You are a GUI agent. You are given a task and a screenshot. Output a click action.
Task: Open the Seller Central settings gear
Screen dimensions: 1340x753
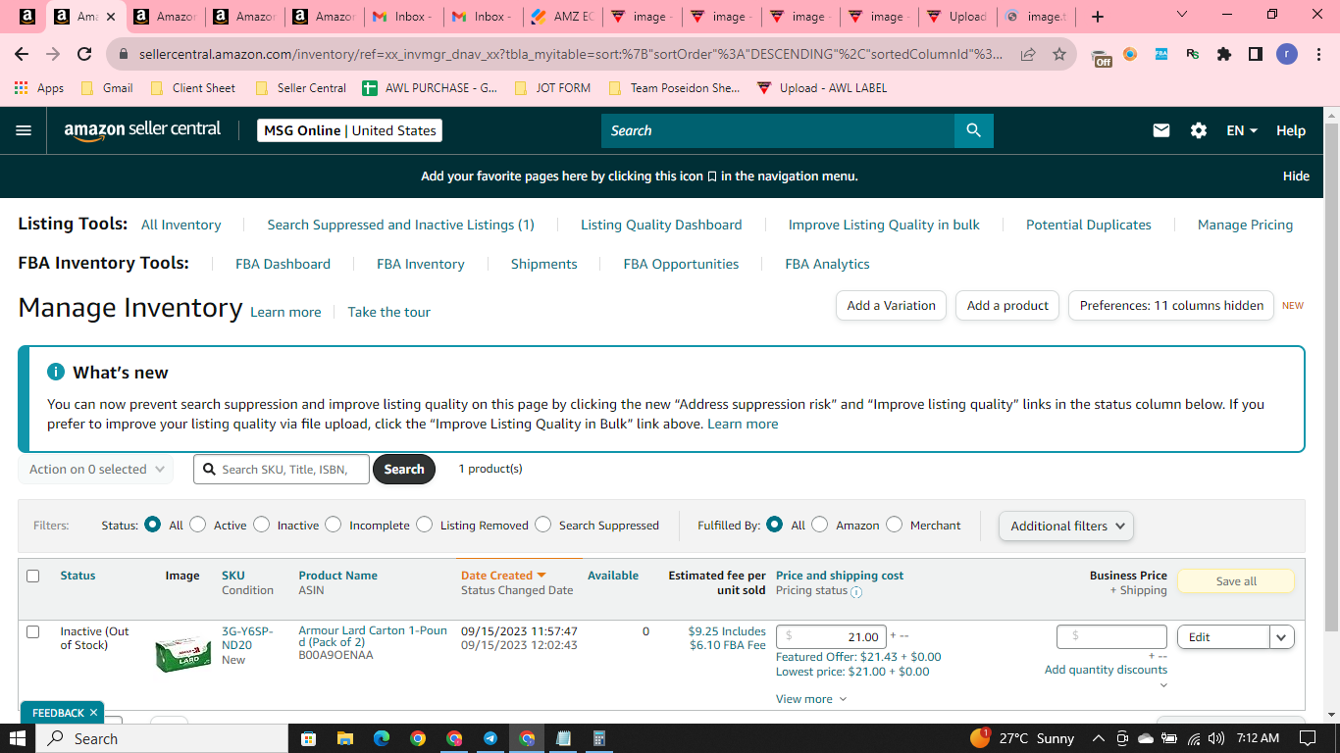(1199, 130)
